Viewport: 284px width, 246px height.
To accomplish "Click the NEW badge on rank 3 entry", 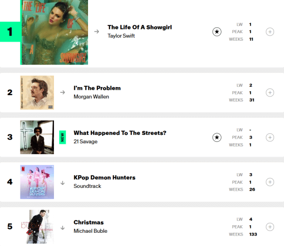I will pyautogui.click(x=62, y=137).
